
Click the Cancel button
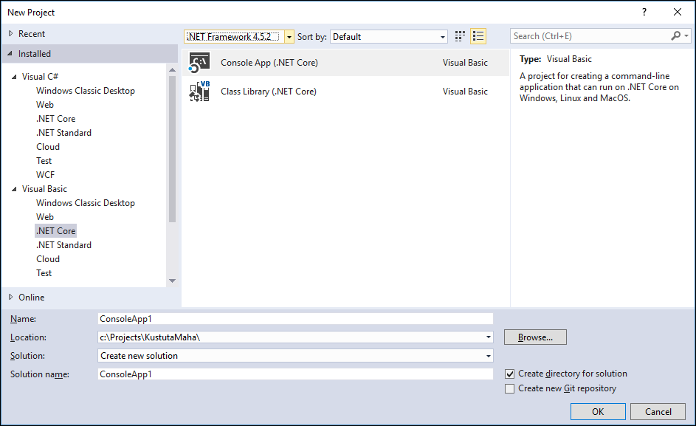click(x=658, y=412)
